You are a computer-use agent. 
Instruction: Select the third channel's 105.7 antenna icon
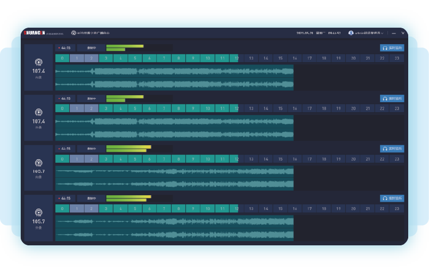(38, 162)
